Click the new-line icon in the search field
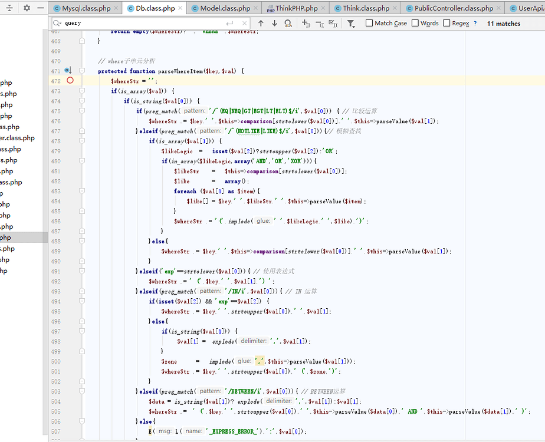This screenshot has height=442, width=545. pos(230,23)
